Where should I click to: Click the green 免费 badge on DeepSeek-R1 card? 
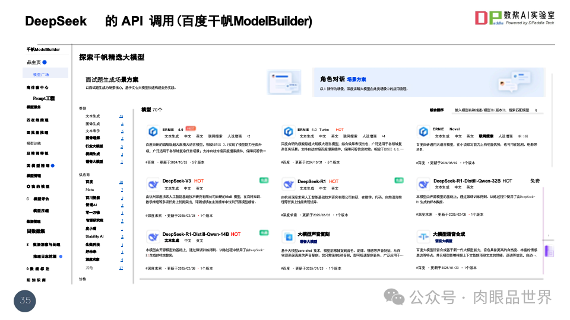pyautogui.click(x=399, y=180)
